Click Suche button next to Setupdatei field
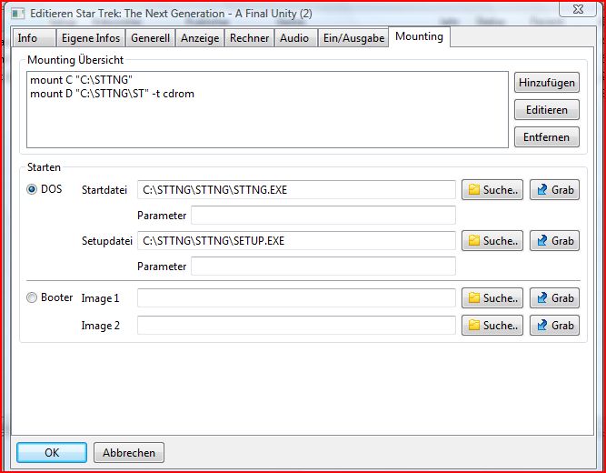 [492, 241]
